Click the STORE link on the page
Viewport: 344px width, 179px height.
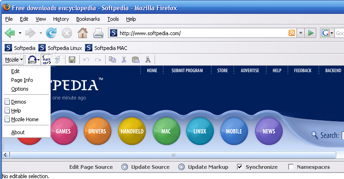coord(223,70)
